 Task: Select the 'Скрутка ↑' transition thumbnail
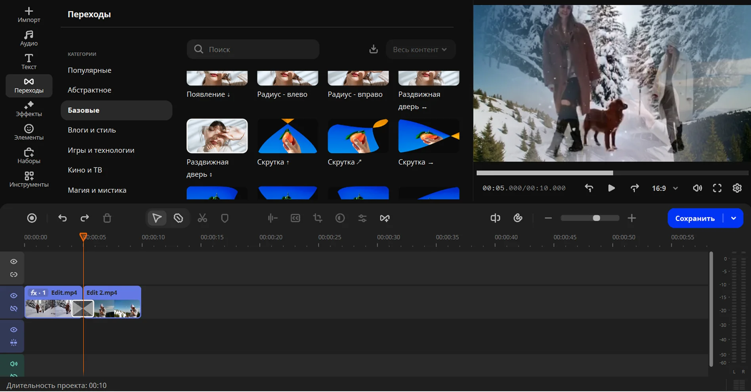(288, 136)
